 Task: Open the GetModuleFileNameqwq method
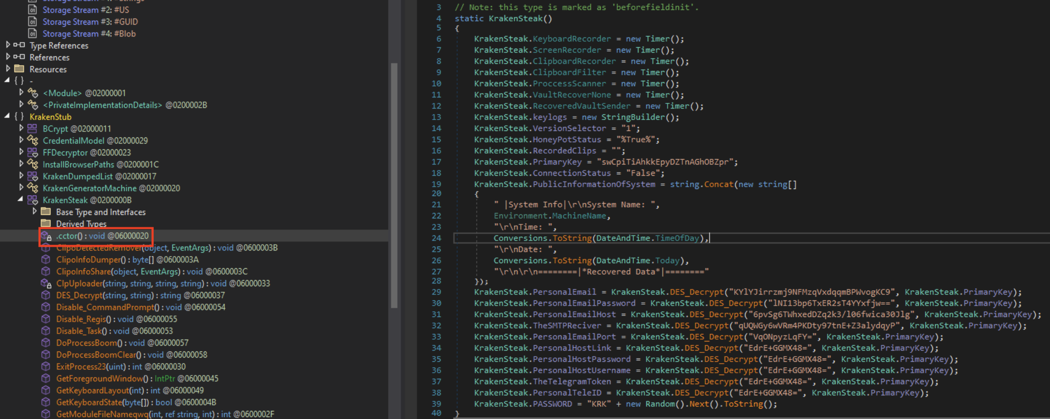point(165,414)
